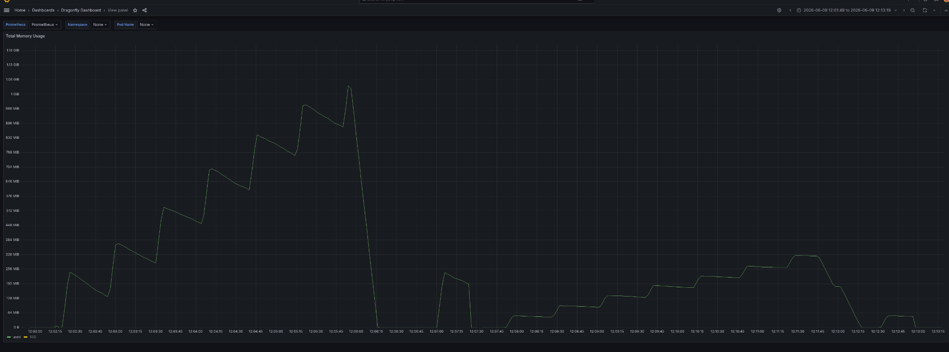
Task: Open the auto-refresh interval dropdown
Action: coord(934,10)
